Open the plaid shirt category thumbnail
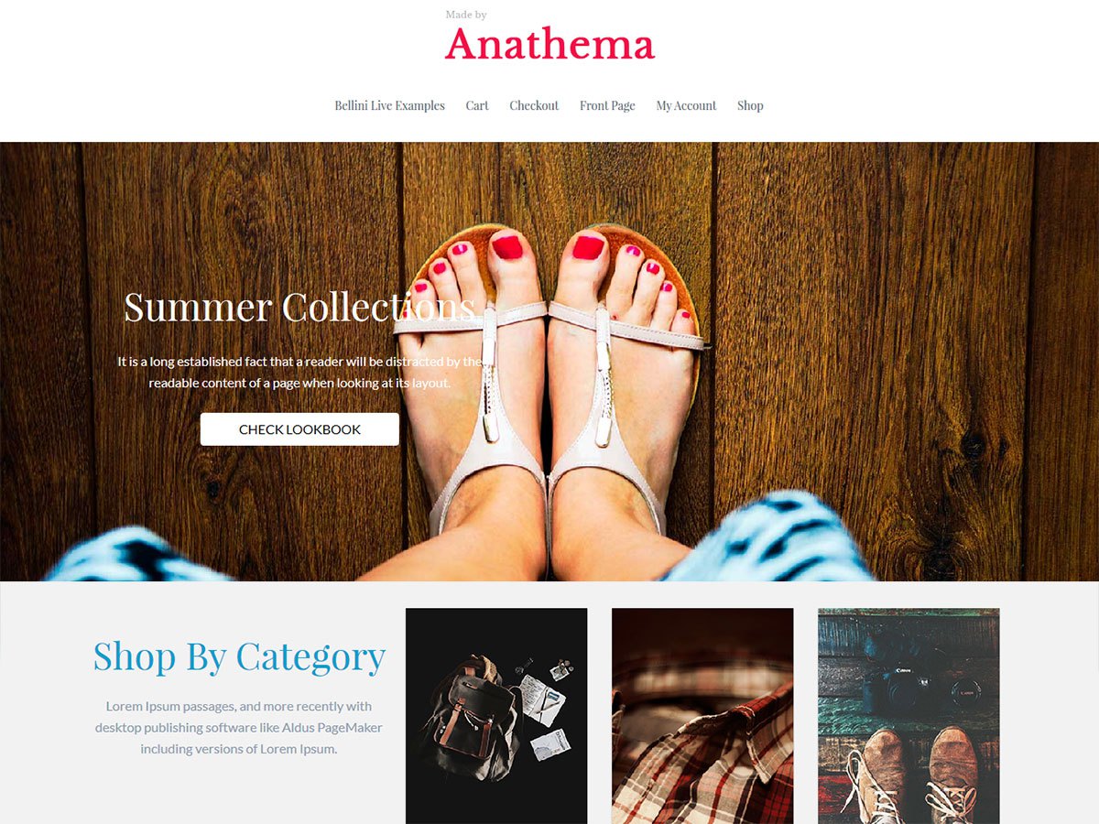 click(x=702, y=716)
